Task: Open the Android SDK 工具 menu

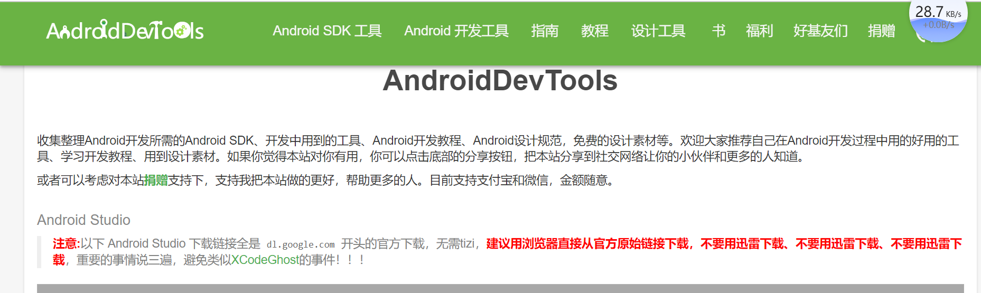Action: coord(327,31)
